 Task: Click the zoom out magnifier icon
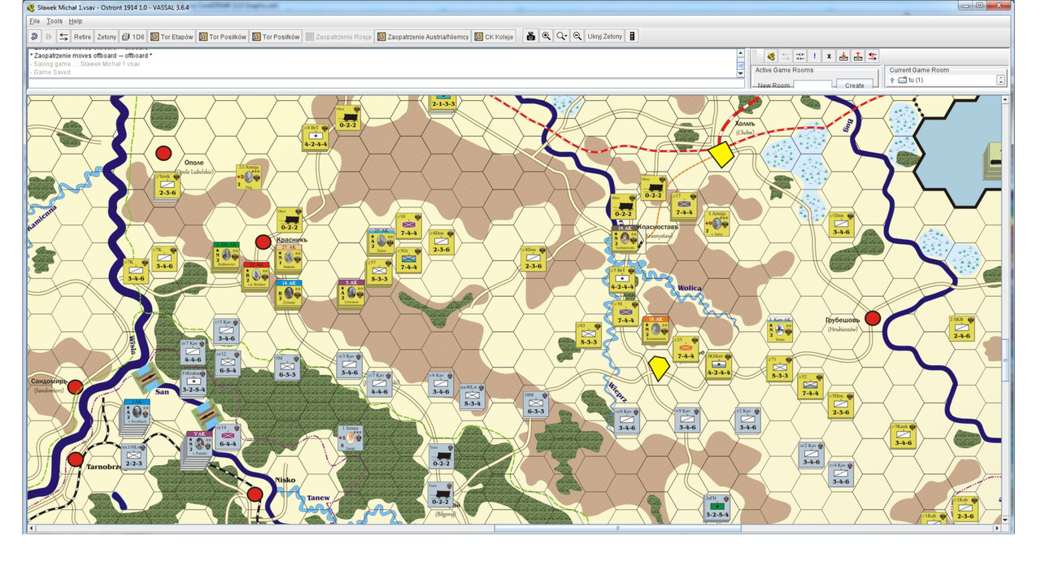577,37
